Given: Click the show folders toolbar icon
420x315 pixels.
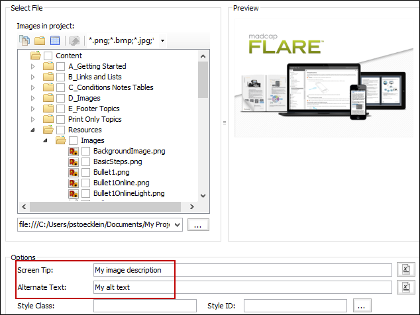Looking at the screenshot, I should point(40,40).
